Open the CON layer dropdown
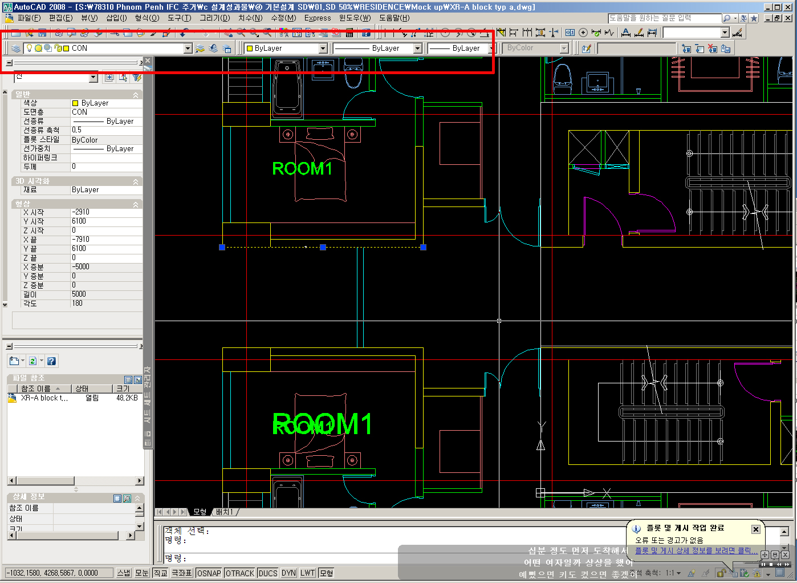The image size is (797, 583). (x=188, y=48)
